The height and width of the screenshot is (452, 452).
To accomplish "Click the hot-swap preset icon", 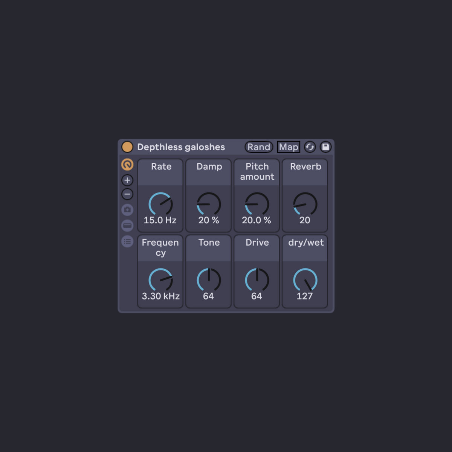I will (x=310, y=147).
